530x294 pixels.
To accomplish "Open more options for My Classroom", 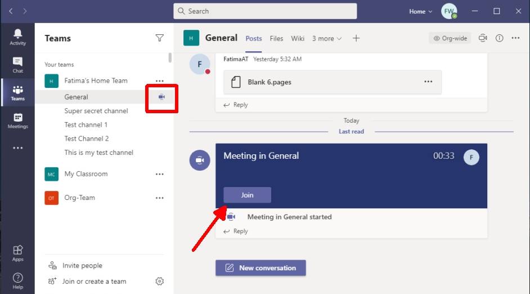I will coord(160,174).
